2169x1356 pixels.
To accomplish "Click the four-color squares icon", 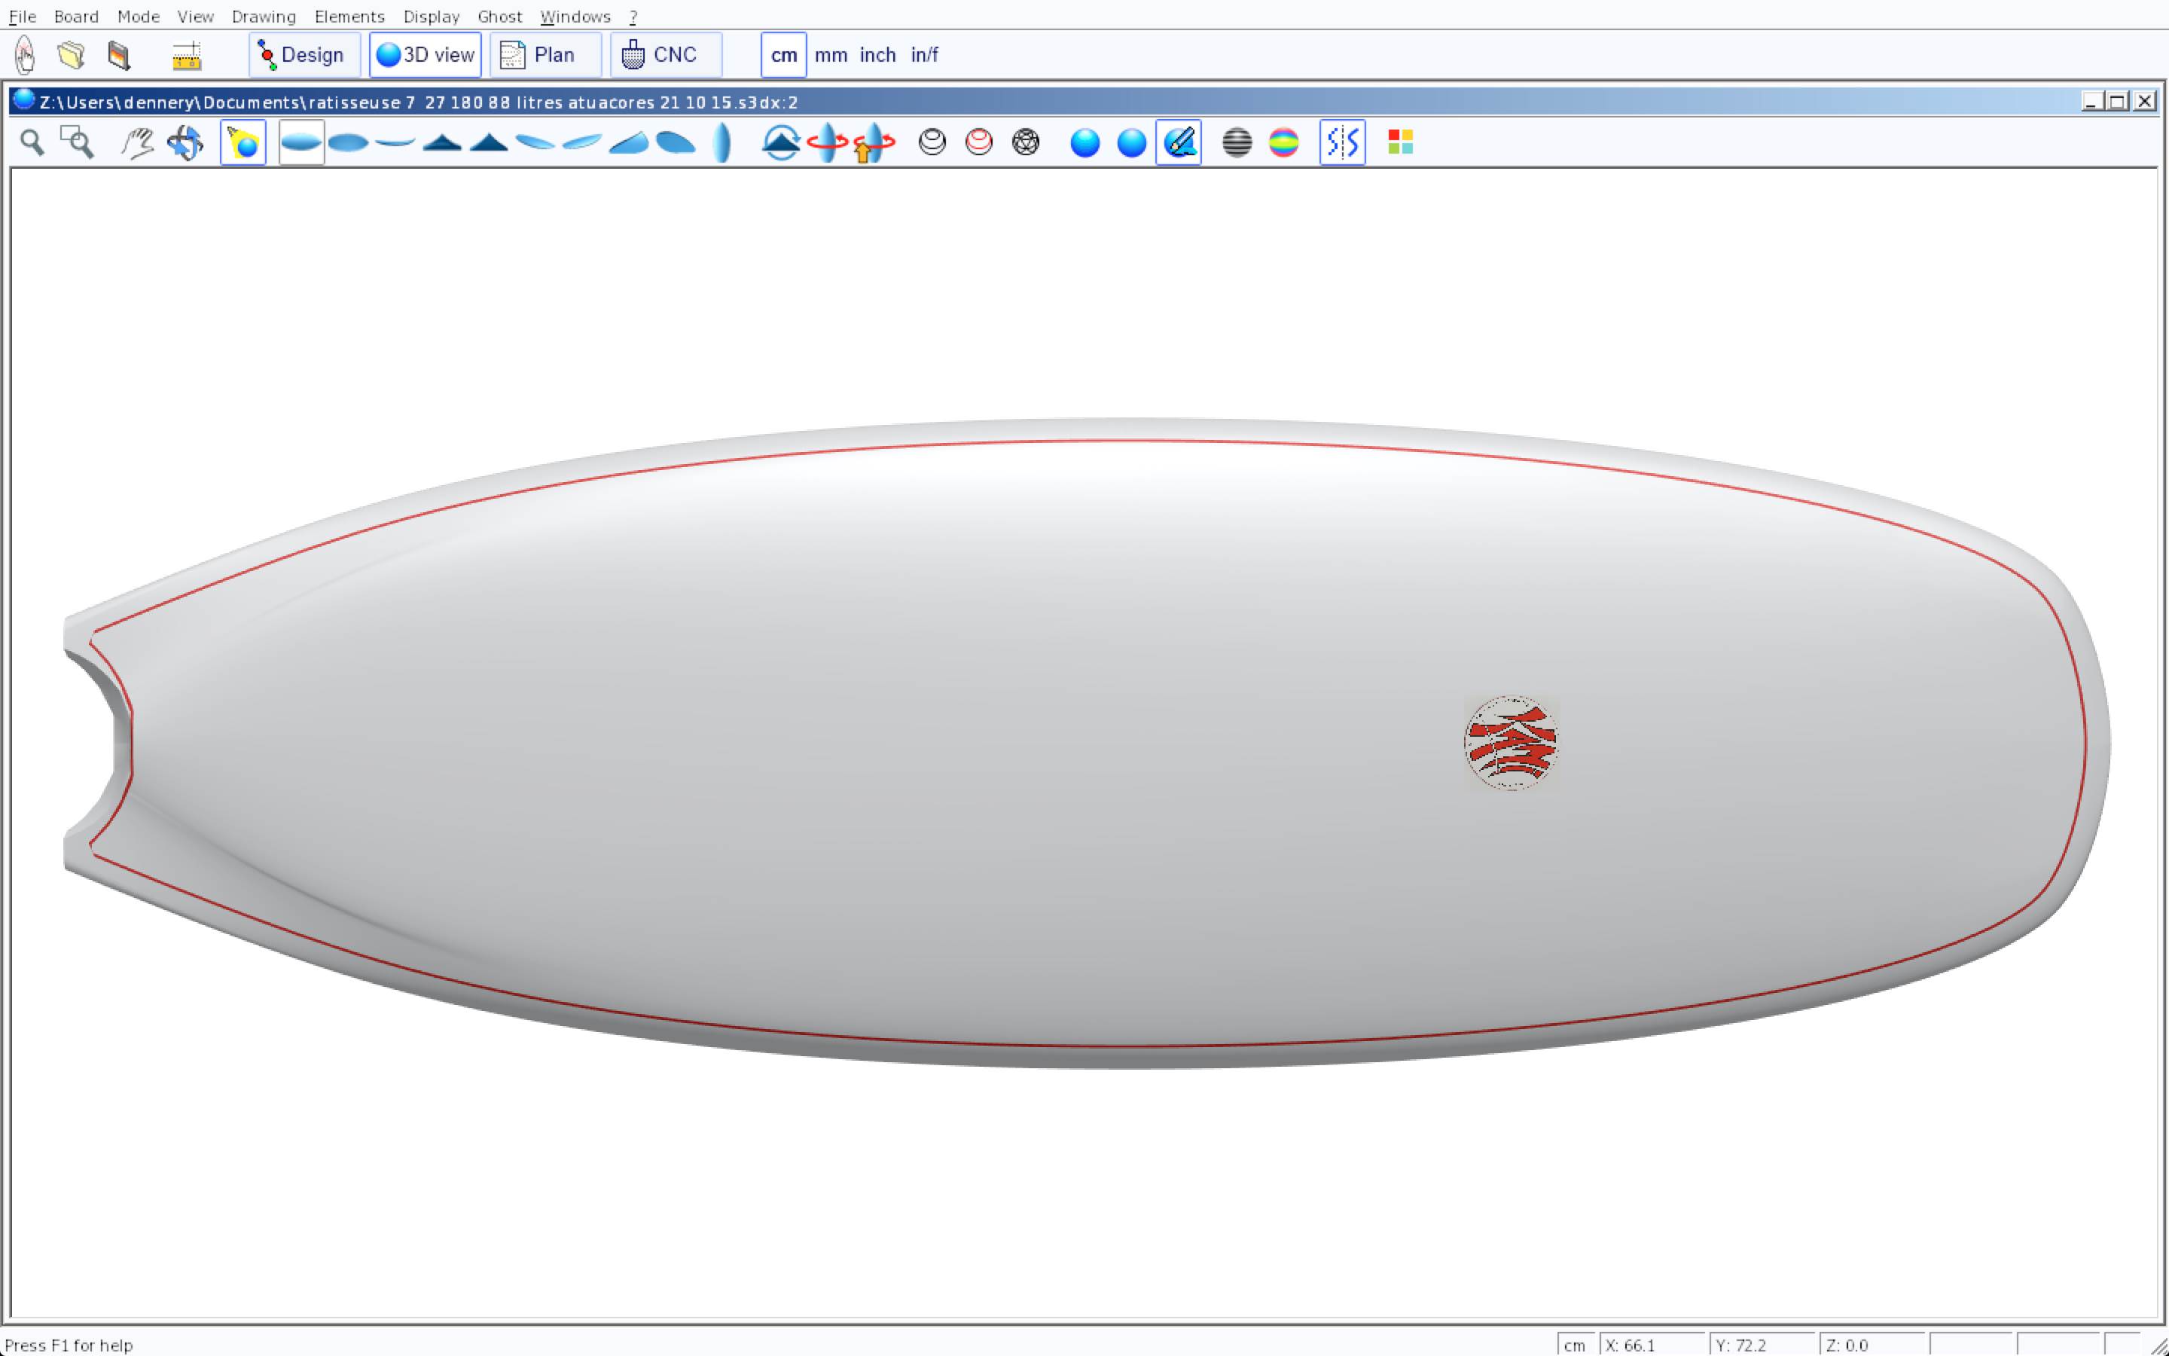I will [x=1400, y=142].
